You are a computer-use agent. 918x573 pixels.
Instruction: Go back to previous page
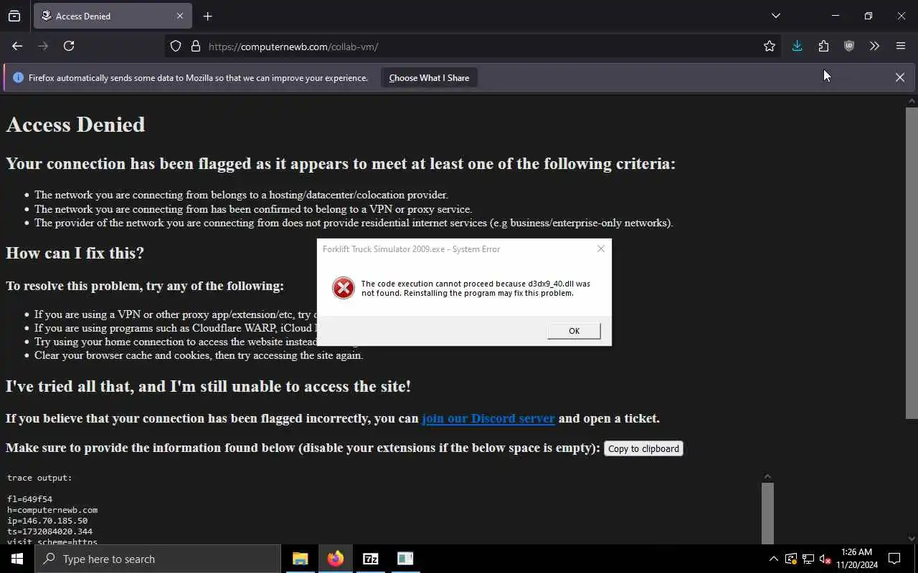pos(17,46)
